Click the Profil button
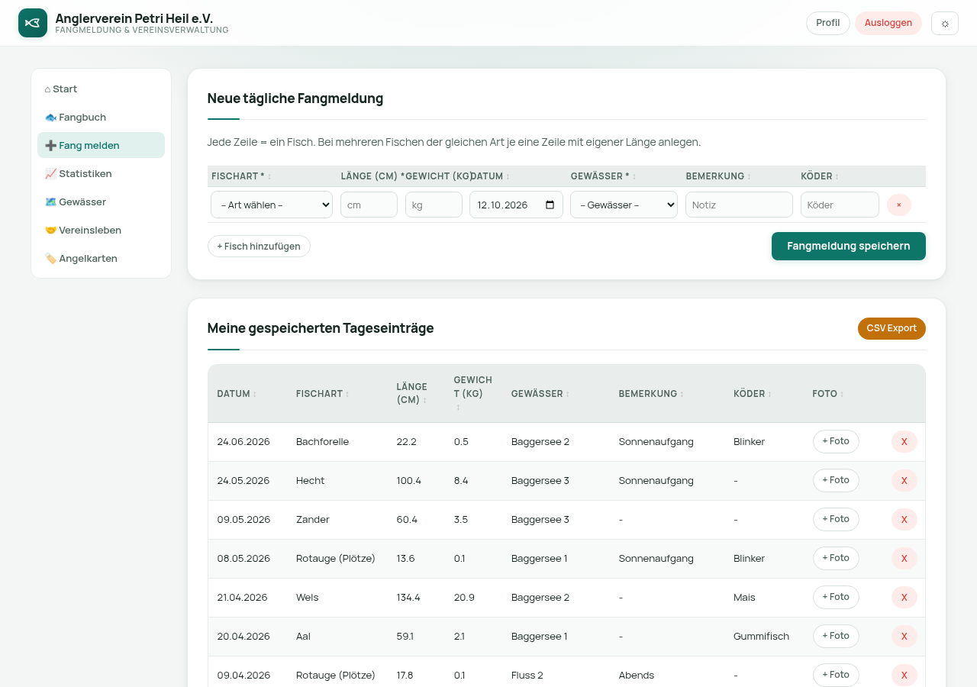 pos(828,23)
